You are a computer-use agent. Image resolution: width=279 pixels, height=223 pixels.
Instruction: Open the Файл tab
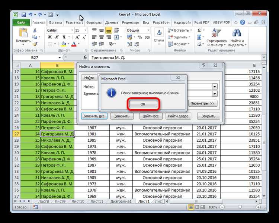(21, 22)
